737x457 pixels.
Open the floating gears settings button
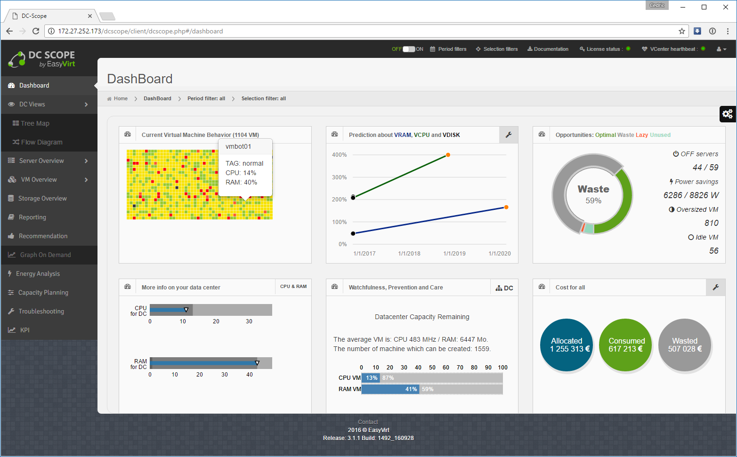click(728, 114)
